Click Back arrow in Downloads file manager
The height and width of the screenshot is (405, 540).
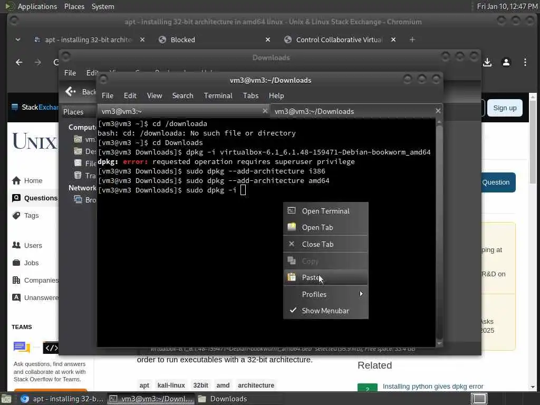pyautogui.click(x=71, y=92)
